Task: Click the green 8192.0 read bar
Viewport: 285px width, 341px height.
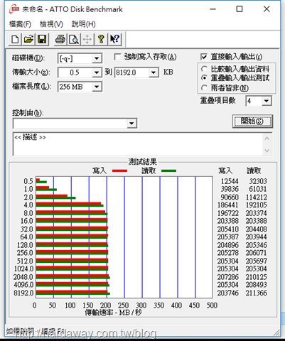Action: [72, 294]
